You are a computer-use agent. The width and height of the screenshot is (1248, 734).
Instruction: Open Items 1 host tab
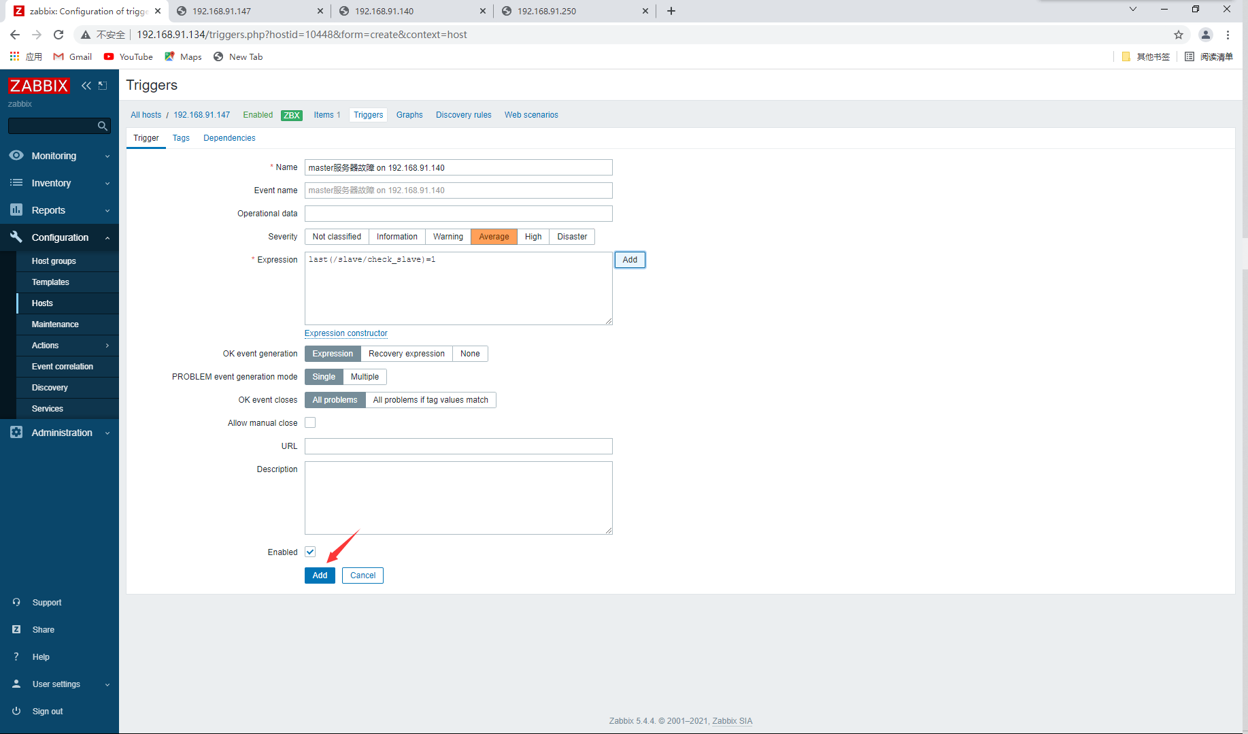click(327, 115)
